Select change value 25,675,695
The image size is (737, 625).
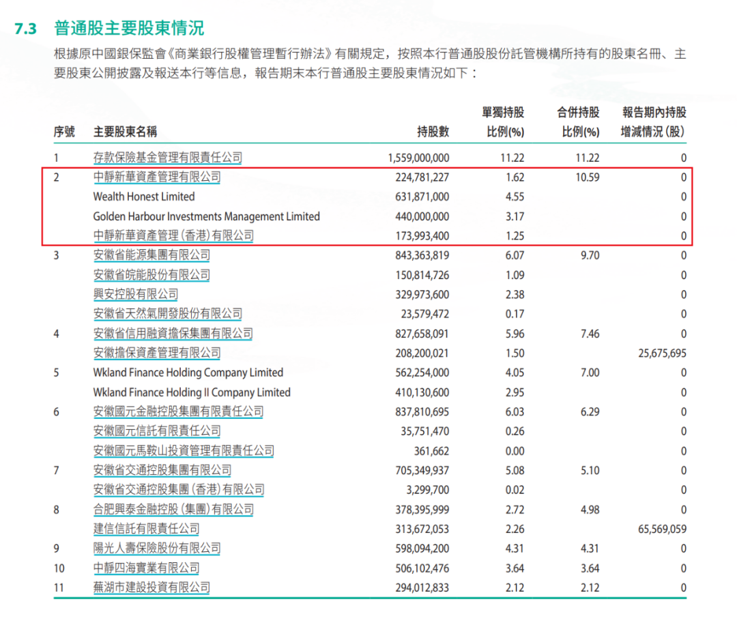pyautogui.click(x=662, y=353)
